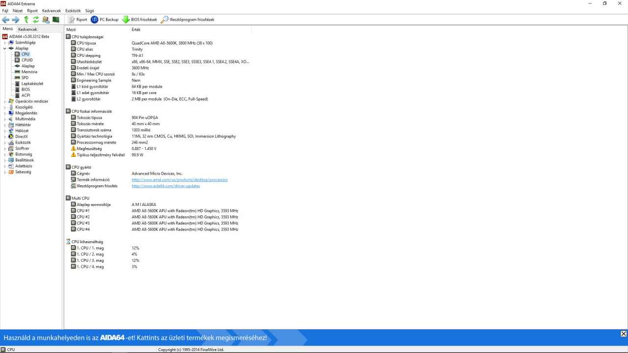Open the Súgó menu
This screenshot has height=353, width=628.
[x=90, y=10]
